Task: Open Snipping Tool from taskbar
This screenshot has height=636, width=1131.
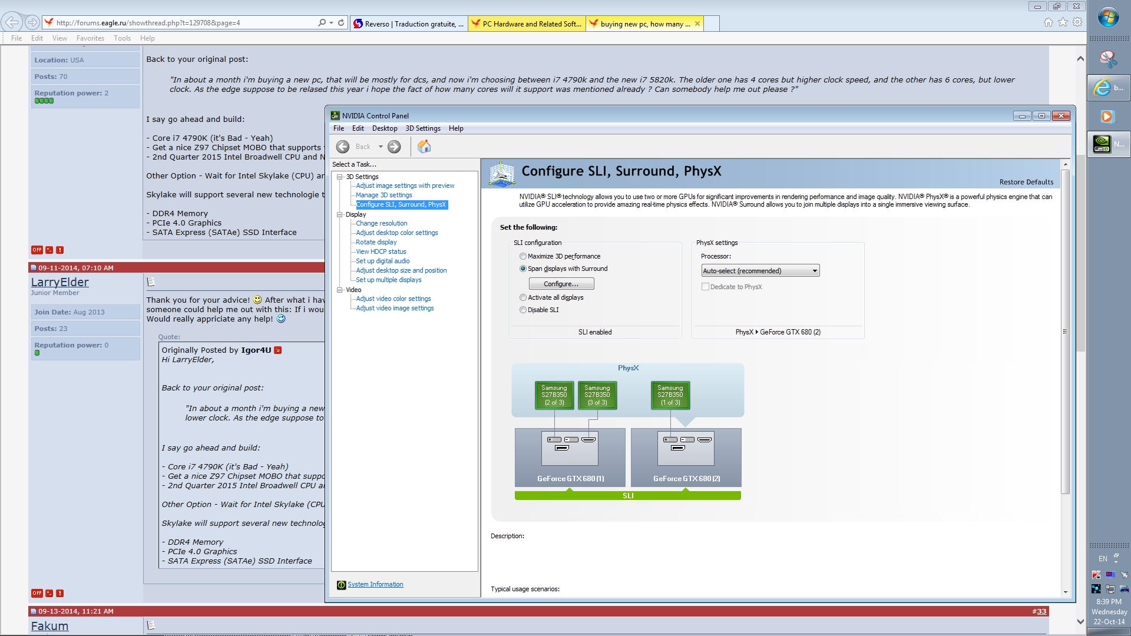Action: pyautogui.click(x=1109, y=58)
